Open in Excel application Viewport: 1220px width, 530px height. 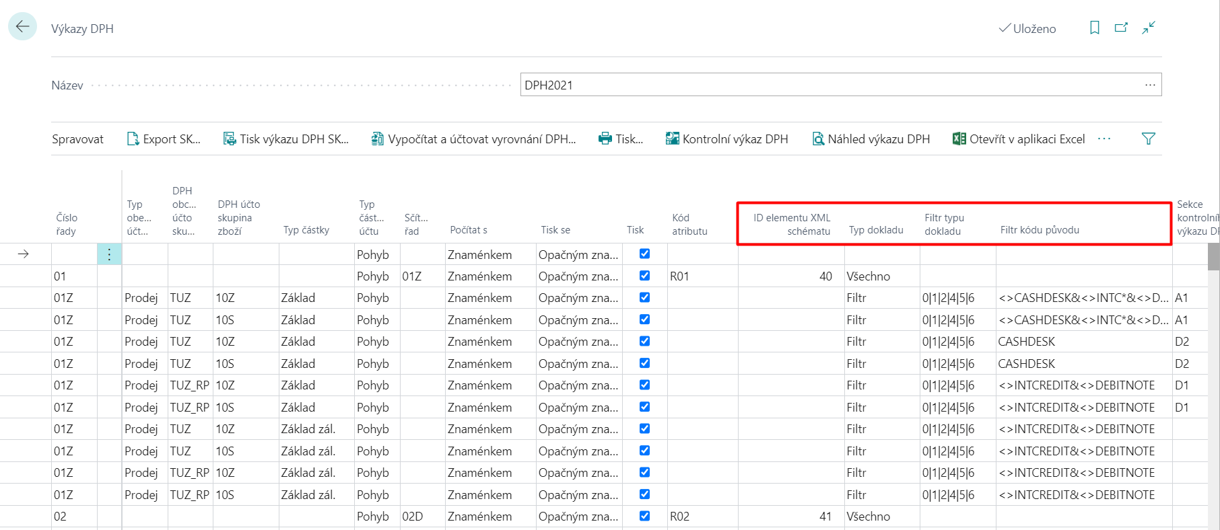point(1019,139)
